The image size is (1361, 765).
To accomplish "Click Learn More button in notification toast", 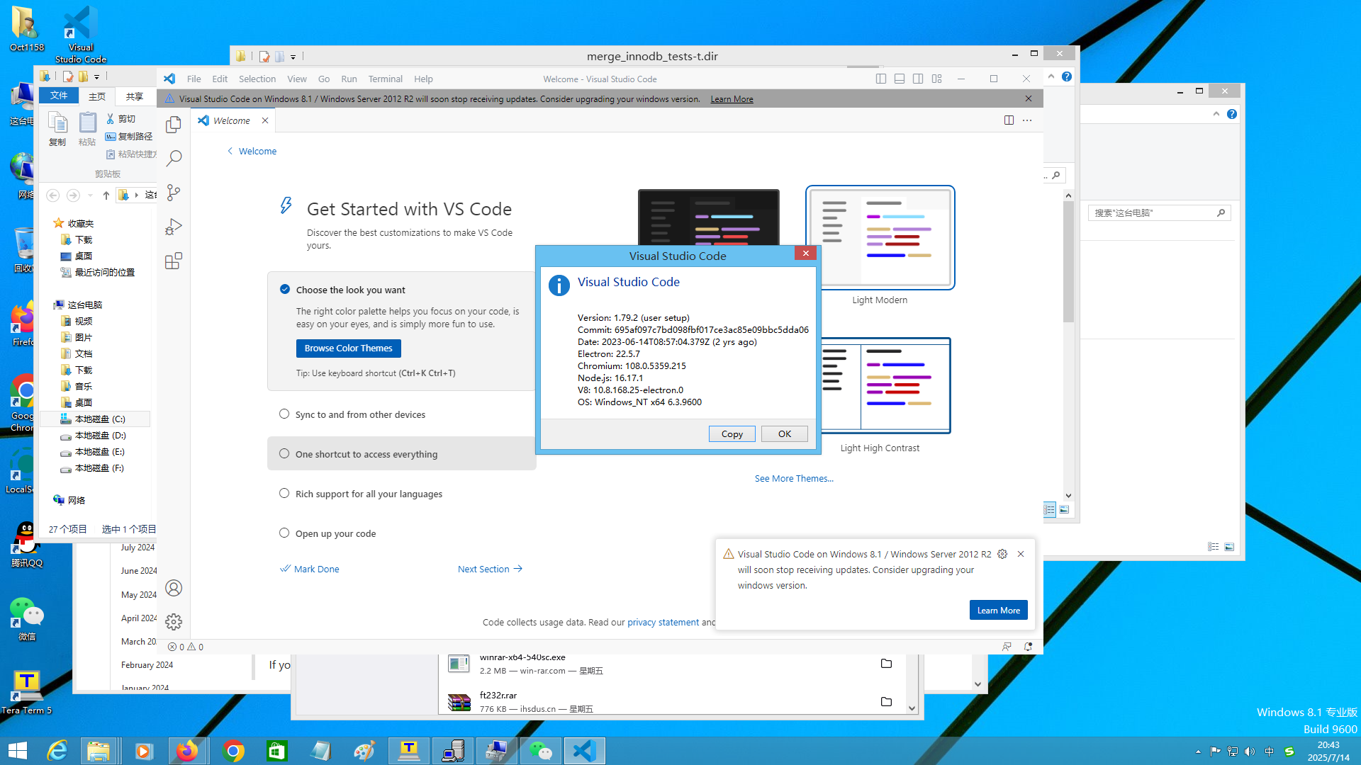I will tap(998, 610).
